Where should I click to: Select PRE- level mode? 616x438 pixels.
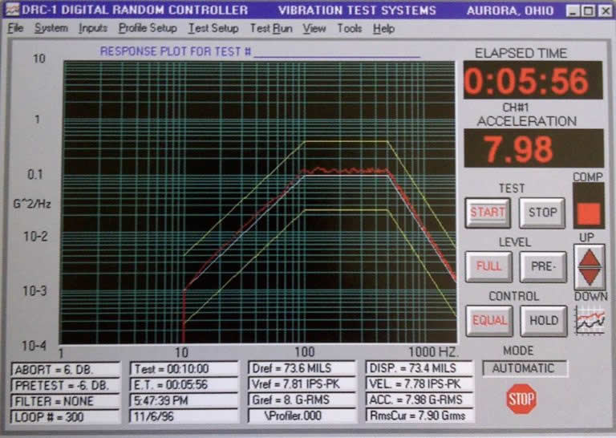click(543, 266)
